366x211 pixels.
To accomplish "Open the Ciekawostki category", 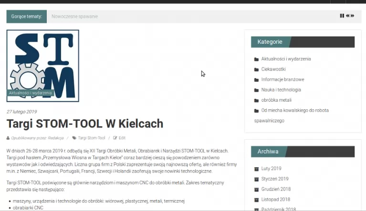I will [273, 69].
